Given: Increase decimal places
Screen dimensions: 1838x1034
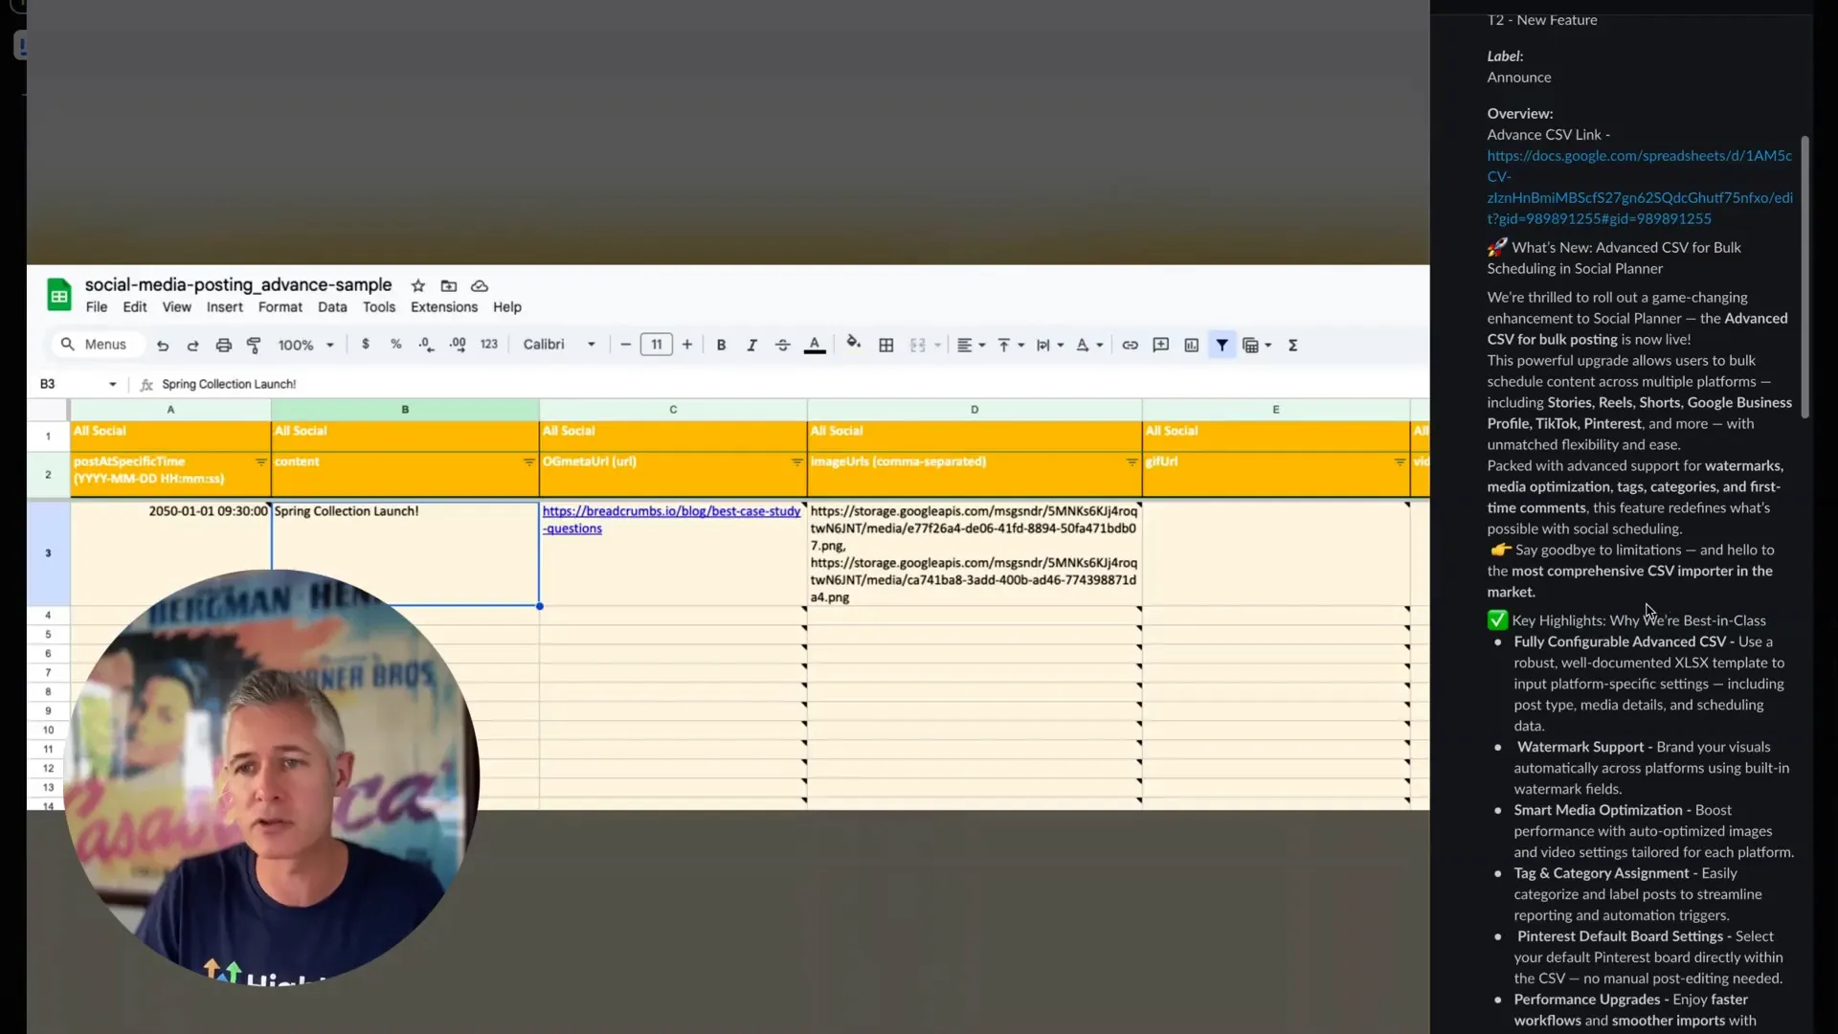Looking at the screenshot, I should coord(458,345).
